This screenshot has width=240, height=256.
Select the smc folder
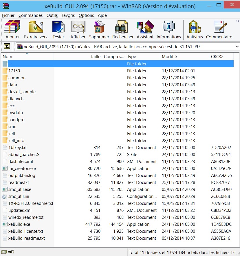tap(12, 127)
